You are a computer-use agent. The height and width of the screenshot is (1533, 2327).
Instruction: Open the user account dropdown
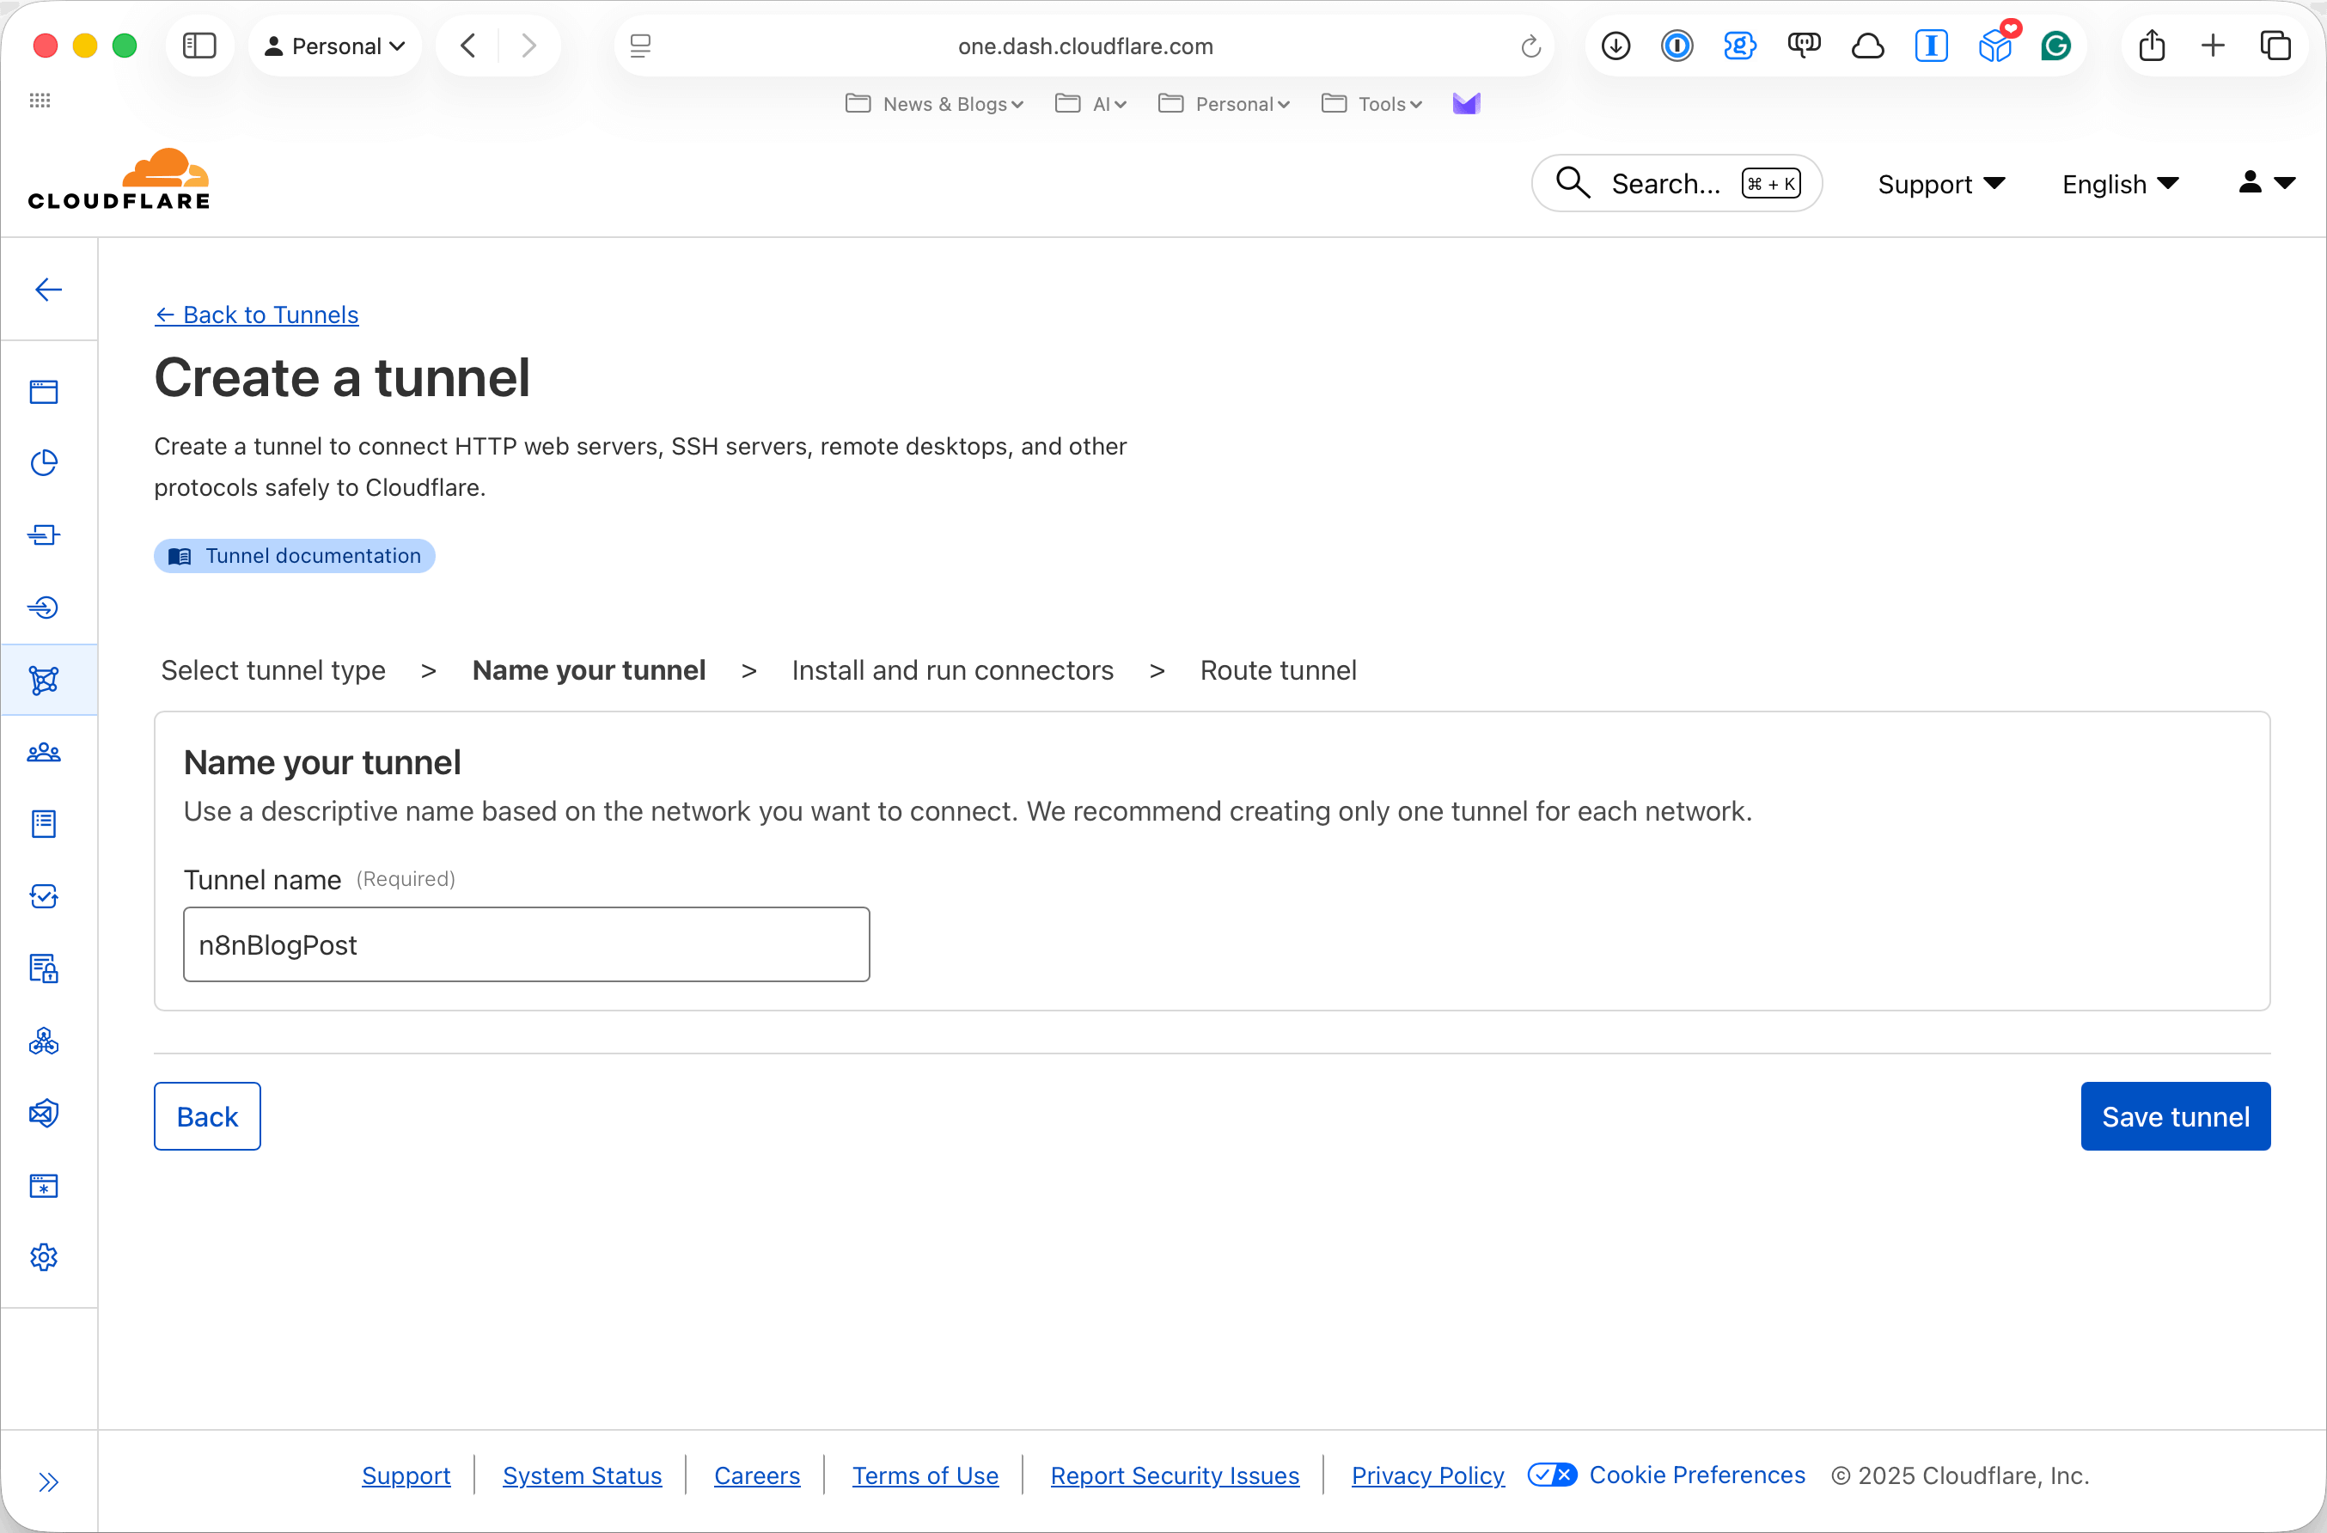[x=2266, y=183]
